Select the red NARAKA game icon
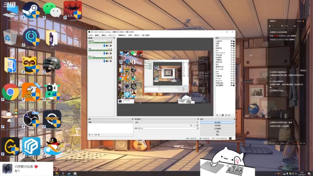 (73, 10)
